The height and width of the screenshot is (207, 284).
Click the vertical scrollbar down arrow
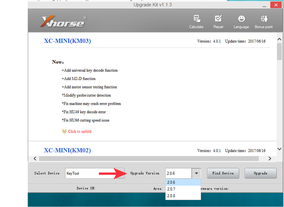pos(279,149)
